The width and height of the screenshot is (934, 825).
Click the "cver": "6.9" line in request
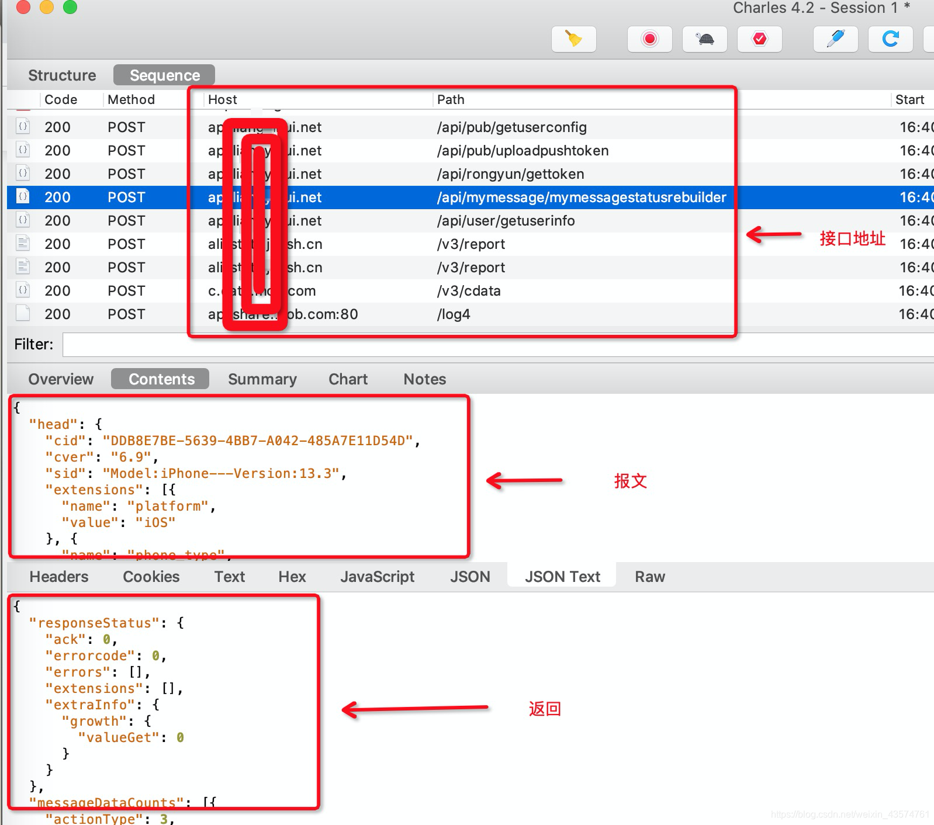[102, 457]
